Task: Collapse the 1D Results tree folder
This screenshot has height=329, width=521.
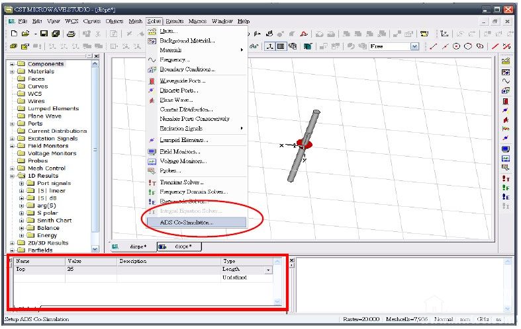Action: [12, 176]
